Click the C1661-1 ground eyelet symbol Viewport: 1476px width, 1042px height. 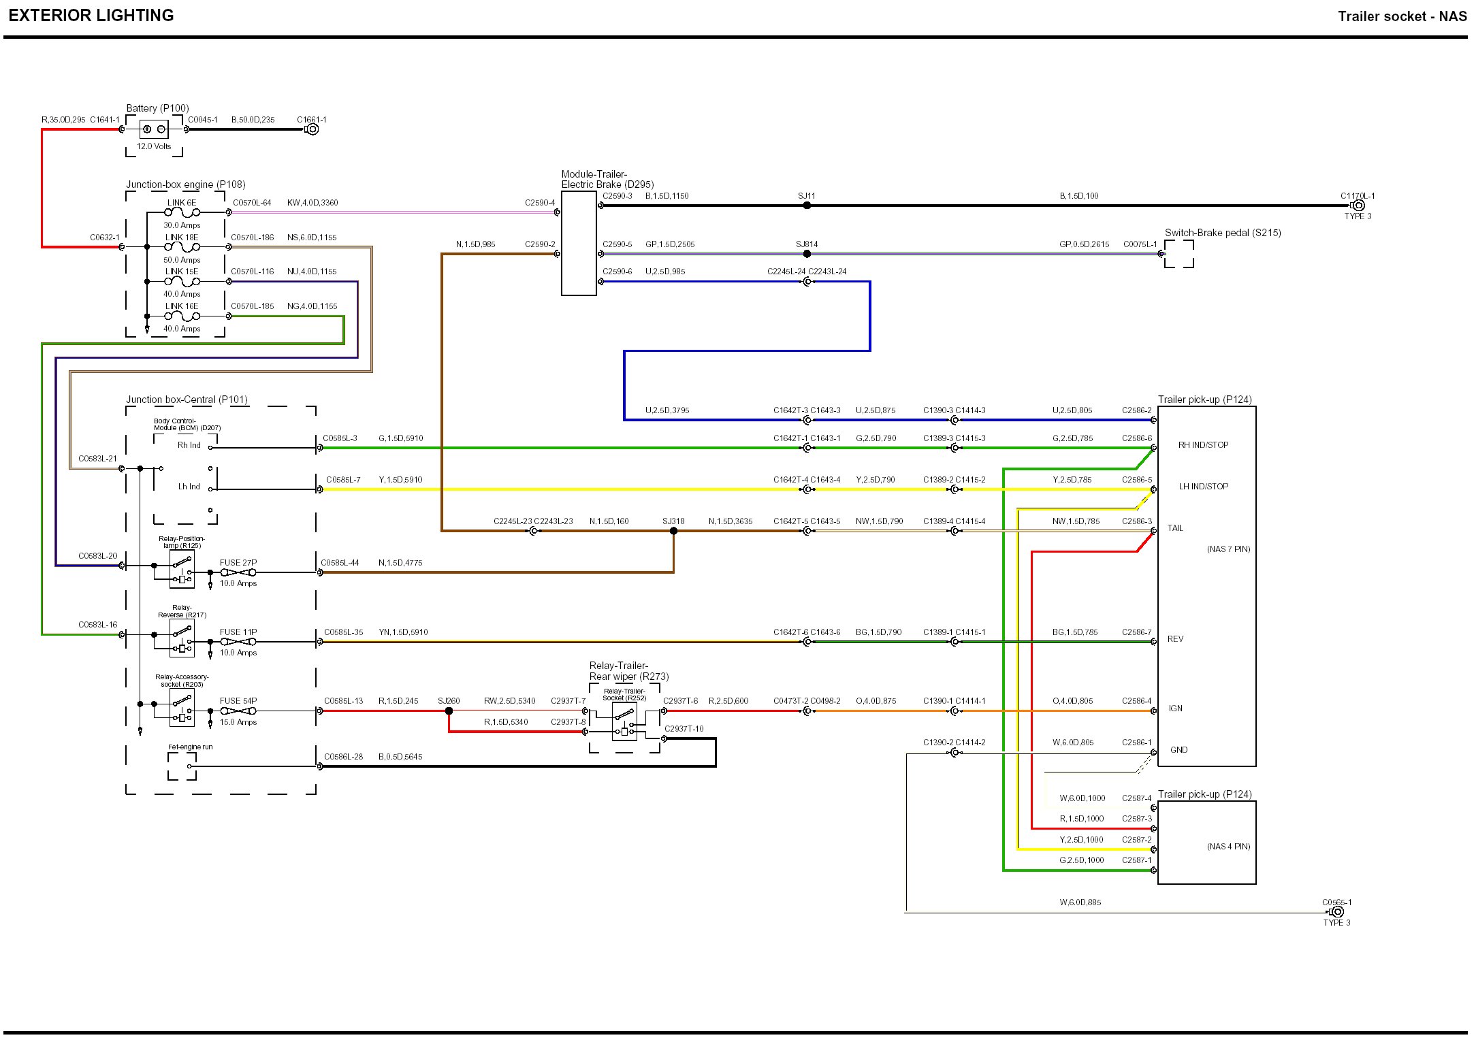pyautogui.click(x=312, y=129)
